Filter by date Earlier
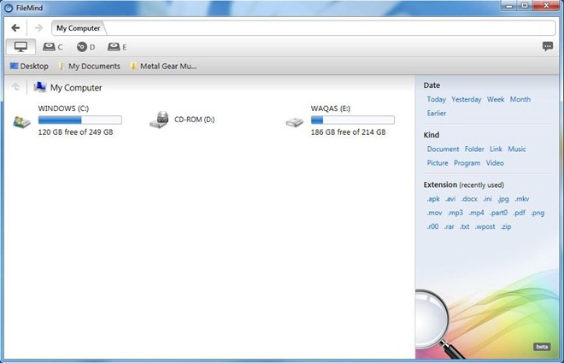This screenshot has width=564, height=363. [437, 114]
